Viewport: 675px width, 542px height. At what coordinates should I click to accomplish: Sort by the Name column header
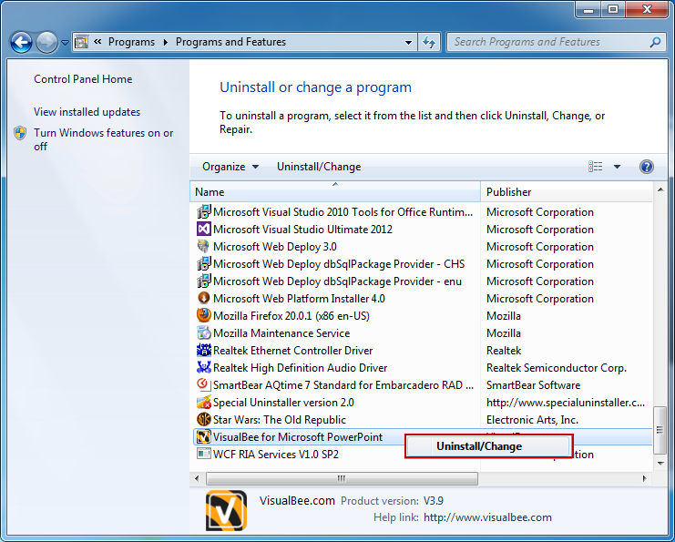[x=335, y=192]
